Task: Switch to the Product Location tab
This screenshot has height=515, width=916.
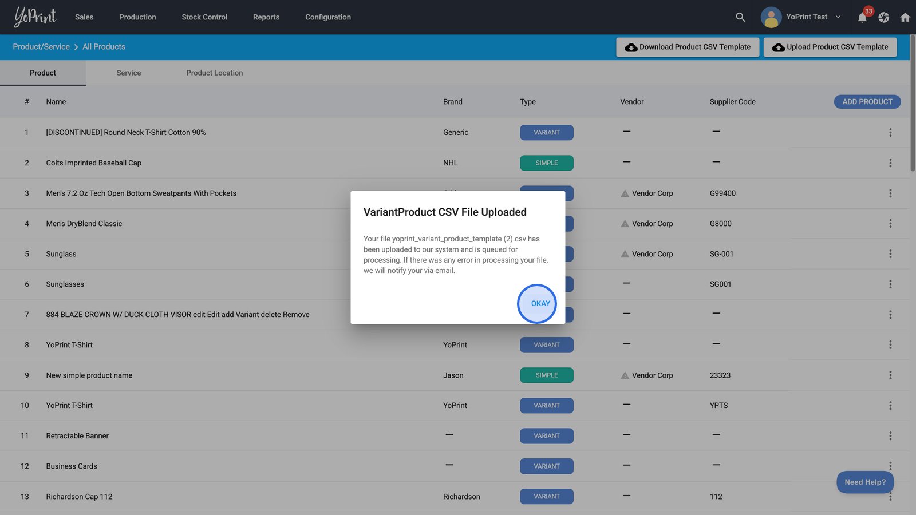Action: tap(214, 73)
